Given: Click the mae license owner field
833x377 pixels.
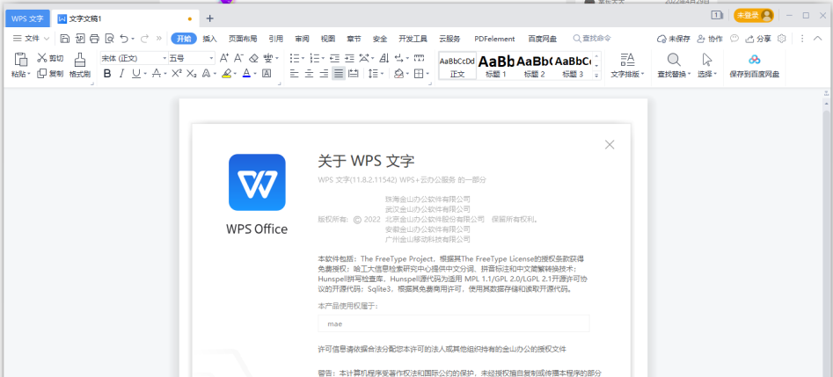Looking at the screenshot, I should 454,323.
